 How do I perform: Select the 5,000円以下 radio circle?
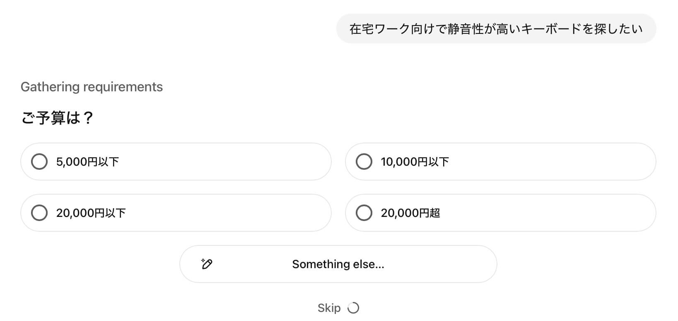click(x=39, y=162)
